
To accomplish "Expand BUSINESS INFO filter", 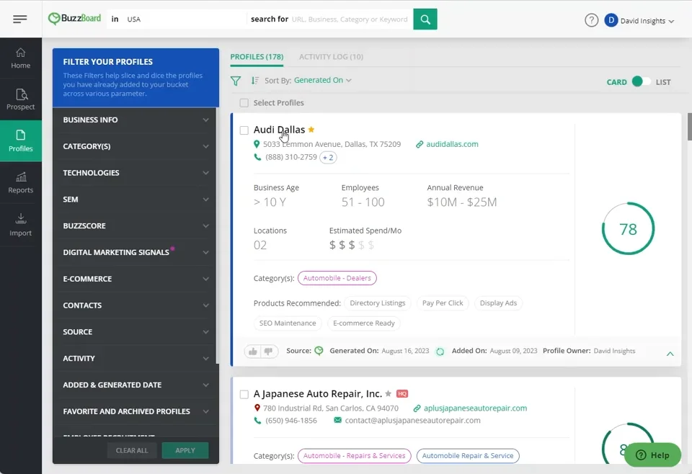I will click(136, 120).
